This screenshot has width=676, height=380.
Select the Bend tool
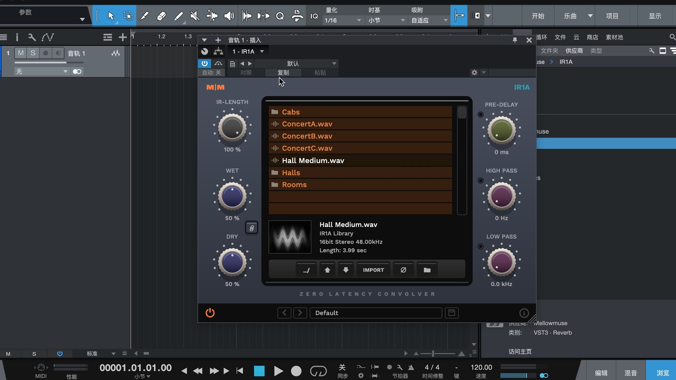[x=212, y=16]
